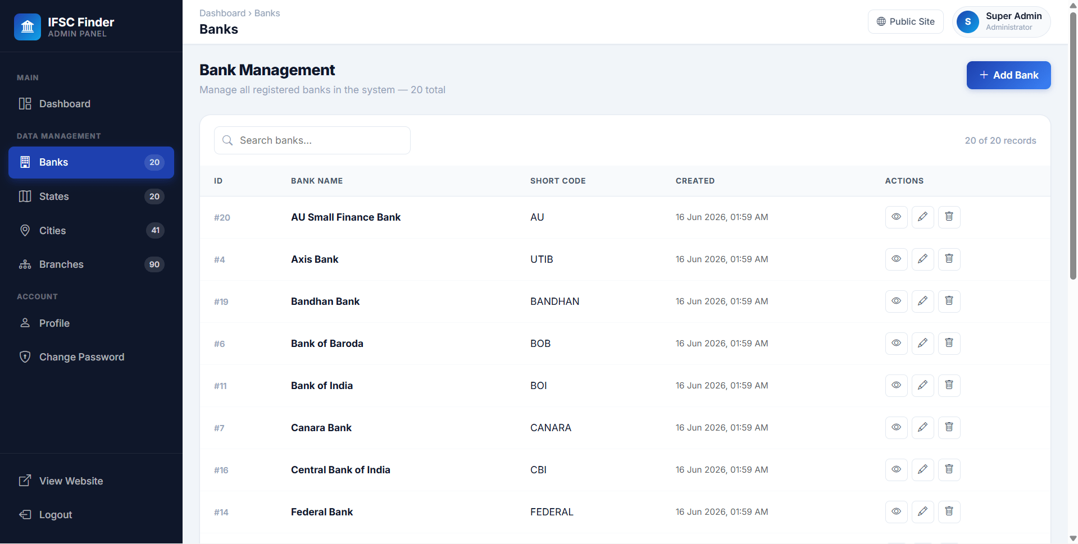Click the Add Bank button

[1008, 75]
